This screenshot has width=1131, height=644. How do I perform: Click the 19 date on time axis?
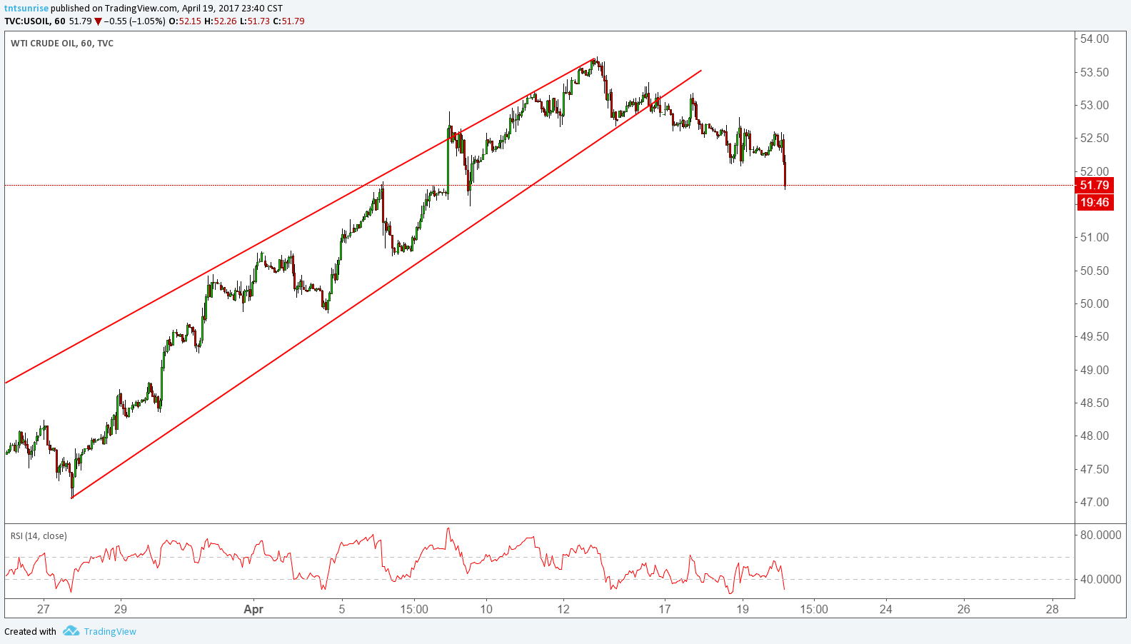[x=743, y=609]
